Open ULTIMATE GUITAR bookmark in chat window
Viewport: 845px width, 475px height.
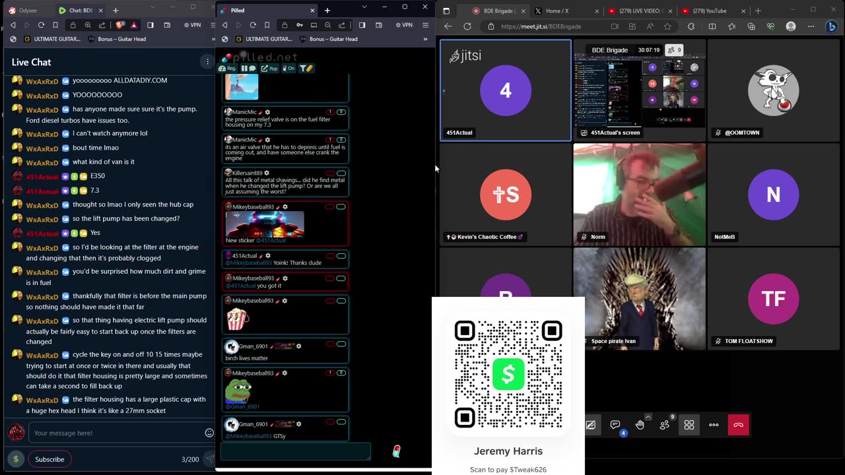click(x=51, y=39)
